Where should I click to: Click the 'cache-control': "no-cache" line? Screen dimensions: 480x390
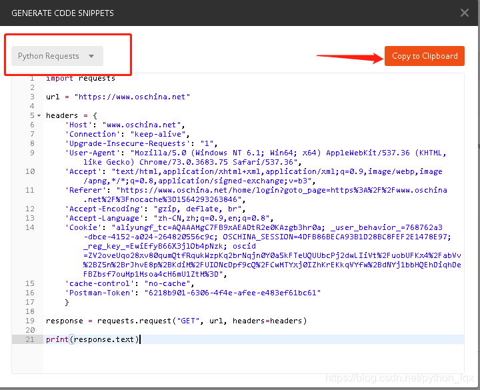tap(129, 283)
